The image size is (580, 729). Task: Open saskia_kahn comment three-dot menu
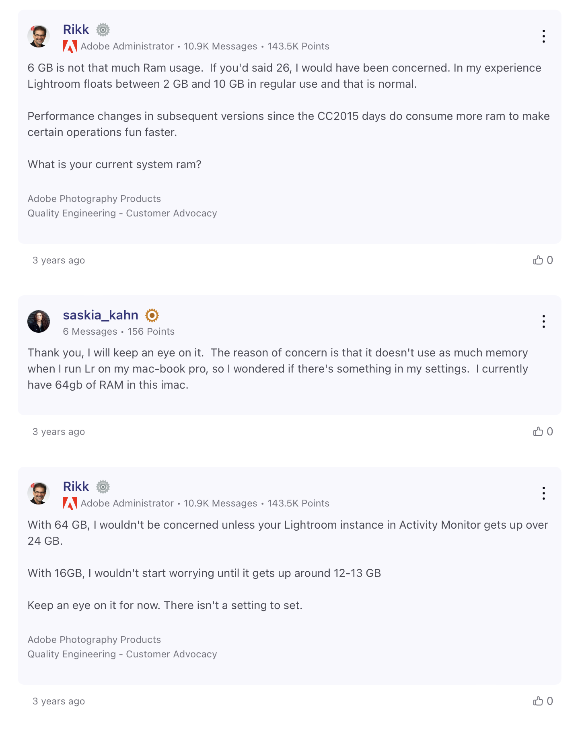(543, 321)
